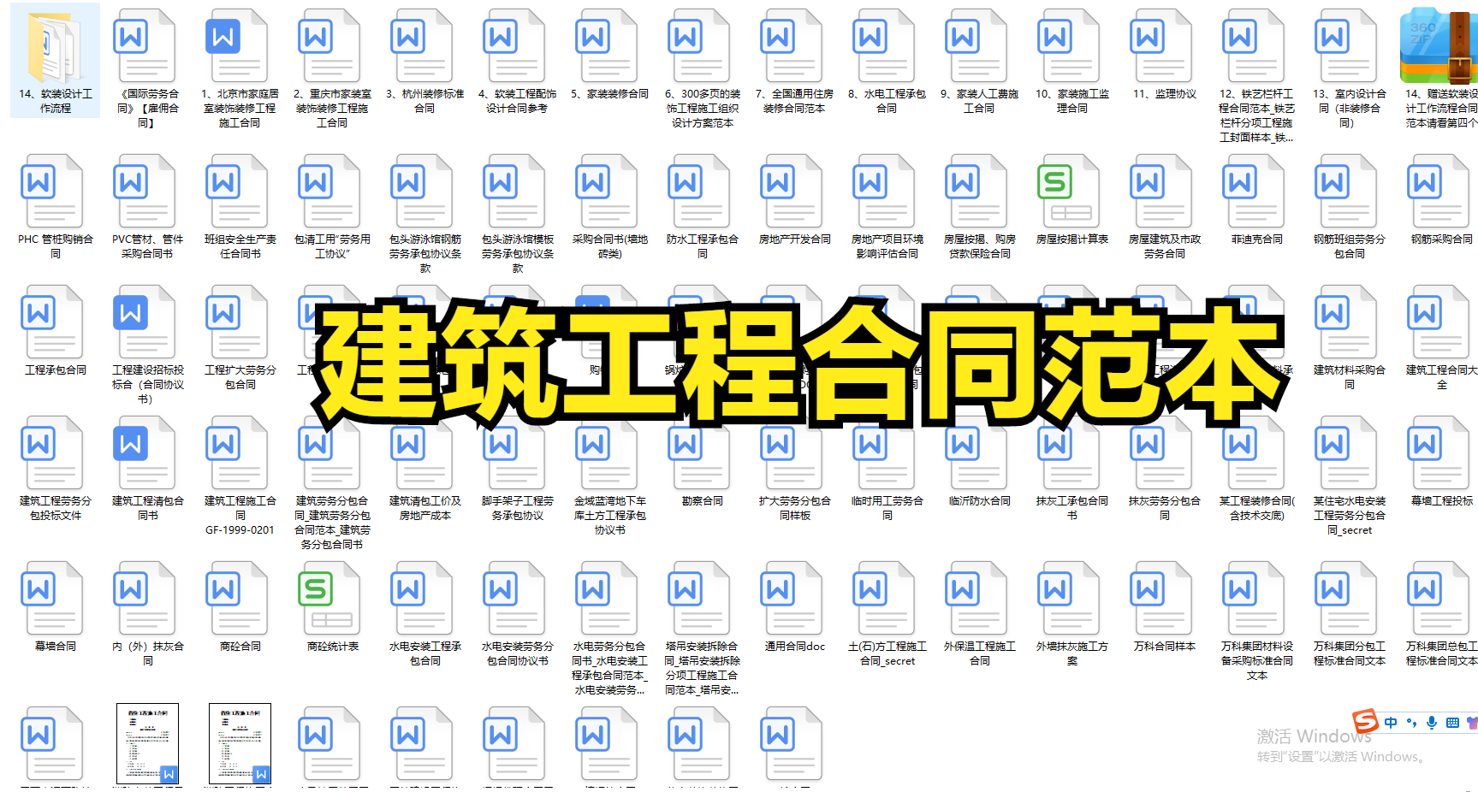The image size is (1478, 792).
Task: Select the file name "5、家装装修合同"
Action: [x=609, y=94]
